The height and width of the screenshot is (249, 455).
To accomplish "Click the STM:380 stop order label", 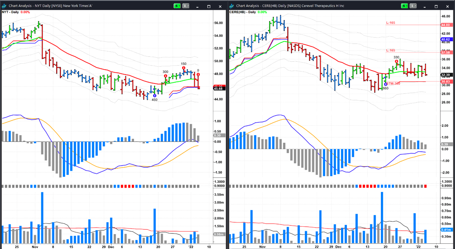I will tap(394, 84).
